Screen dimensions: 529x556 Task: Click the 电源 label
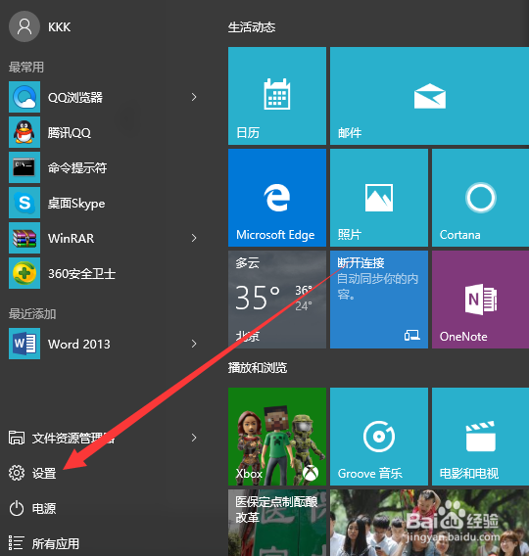click(44, 508)
